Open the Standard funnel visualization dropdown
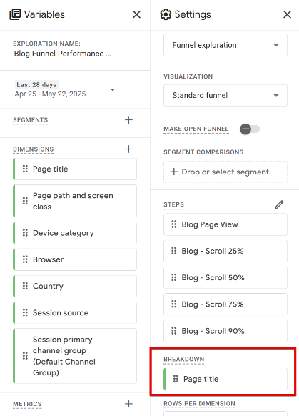 [x=225, y=96]
